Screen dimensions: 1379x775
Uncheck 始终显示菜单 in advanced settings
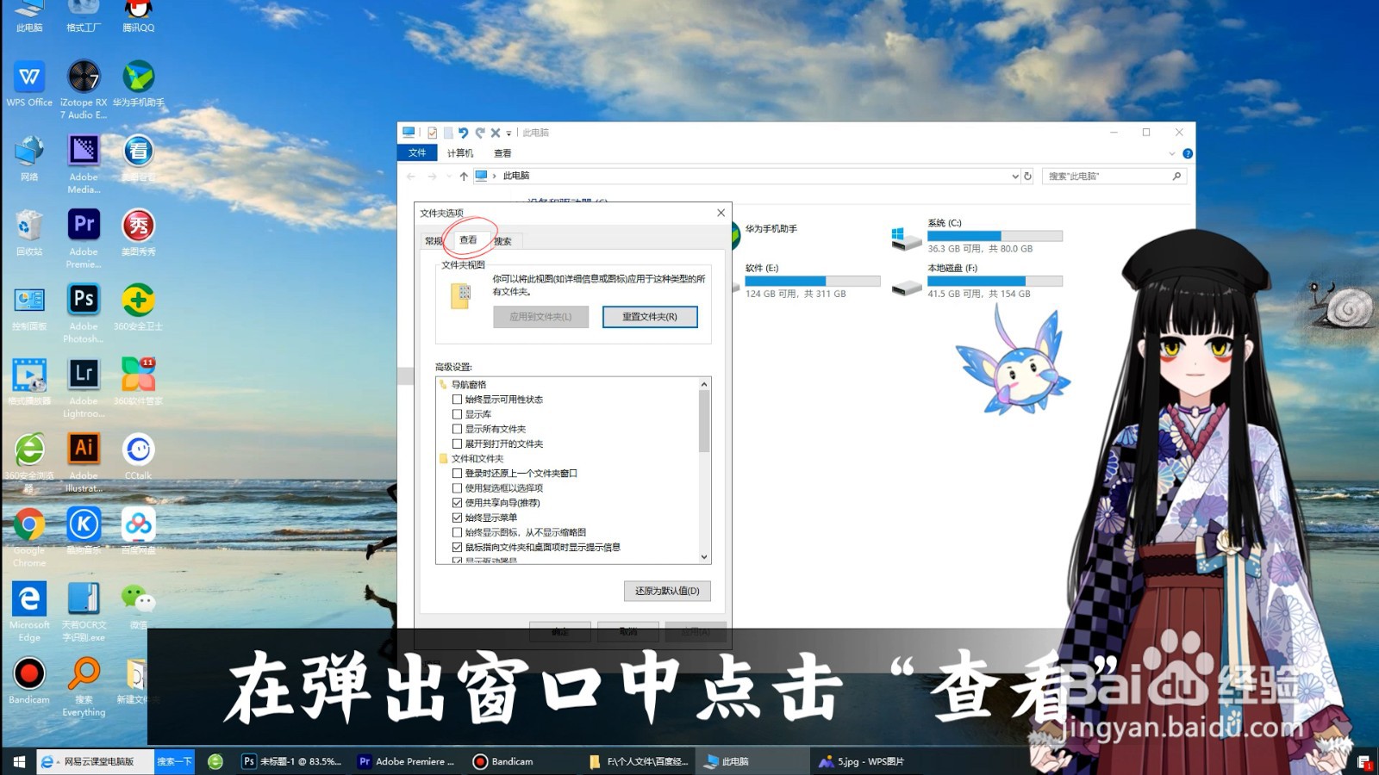[458, 517]
